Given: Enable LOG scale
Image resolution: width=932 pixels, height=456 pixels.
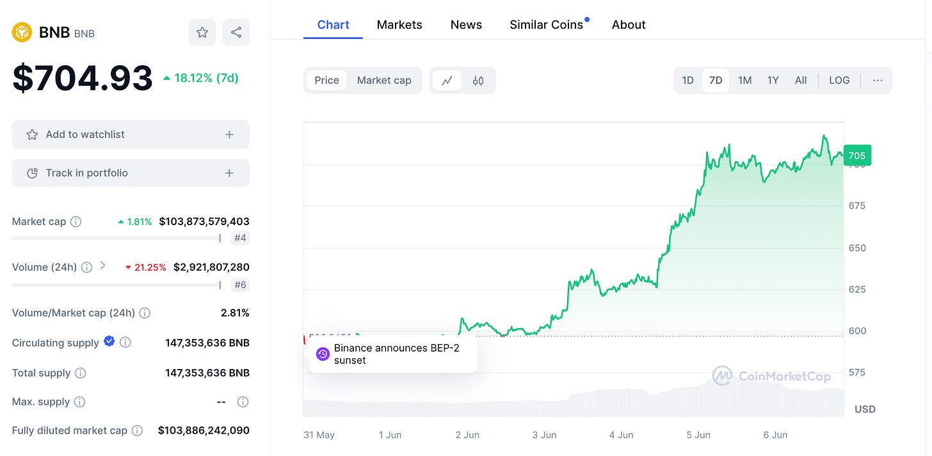Looking at the screenshot, I should pos(839,81).
